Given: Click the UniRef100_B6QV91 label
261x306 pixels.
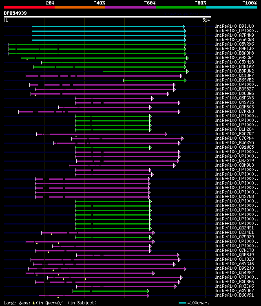Looking at the screenshot, I should [x=234, y=296].
